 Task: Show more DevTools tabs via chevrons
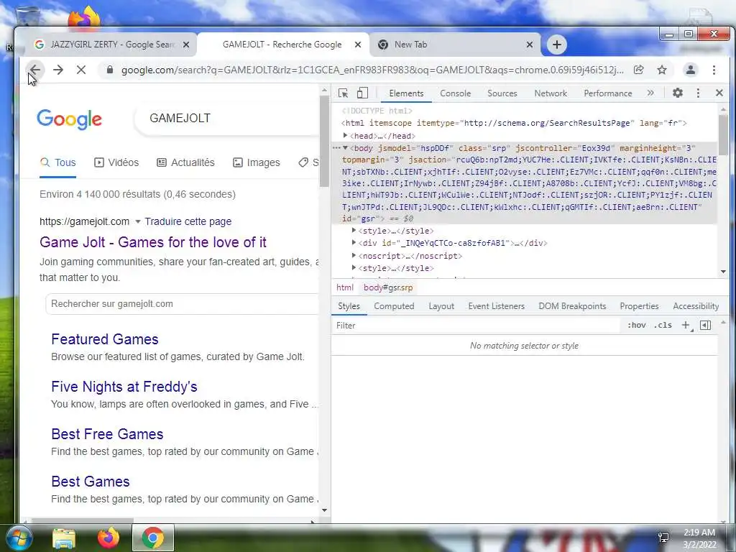[x=650, y=93]
